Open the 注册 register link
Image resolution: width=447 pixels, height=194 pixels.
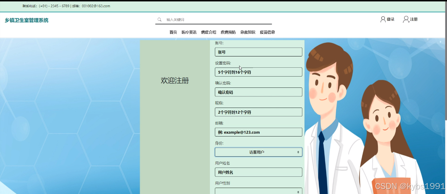pos(414,19)
